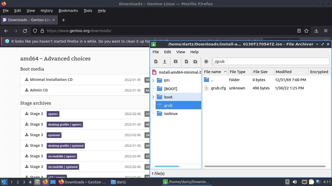Click the folder tree horizontal scrollbar

pos(167,166)
